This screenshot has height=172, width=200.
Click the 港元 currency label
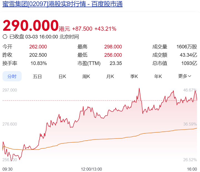tap(64, 29)
